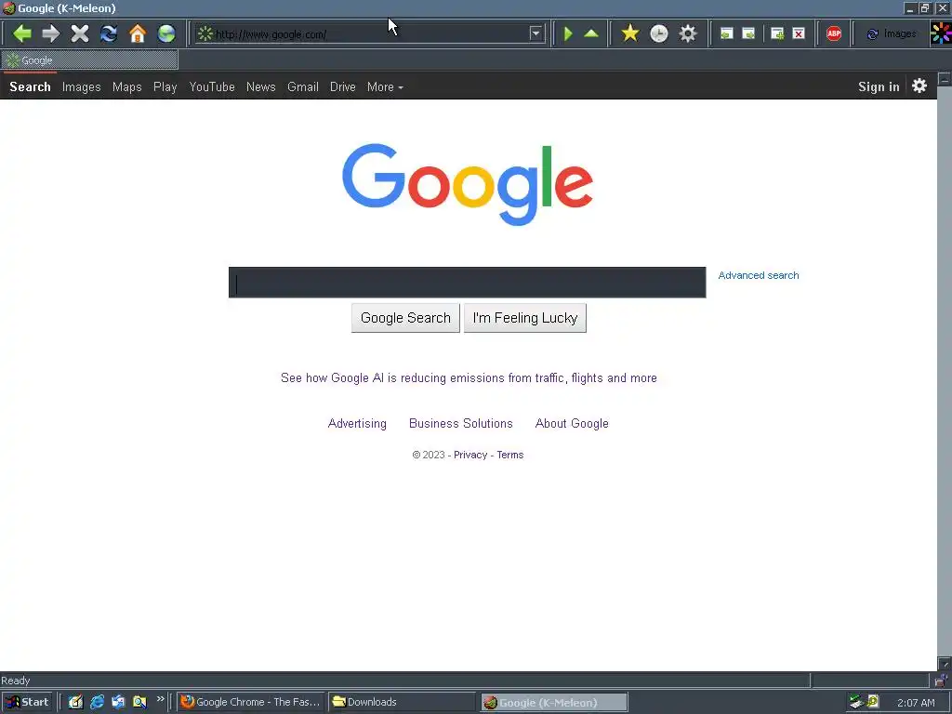Click the red ABP Adblock icon
952x714 pixels.
pos(834,34)
